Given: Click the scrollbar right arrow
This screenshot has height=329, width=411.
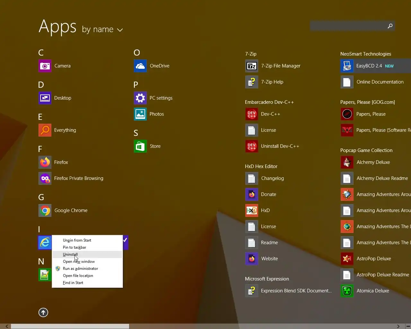Looking at the screenshot, I should click(x=398, y=326).
